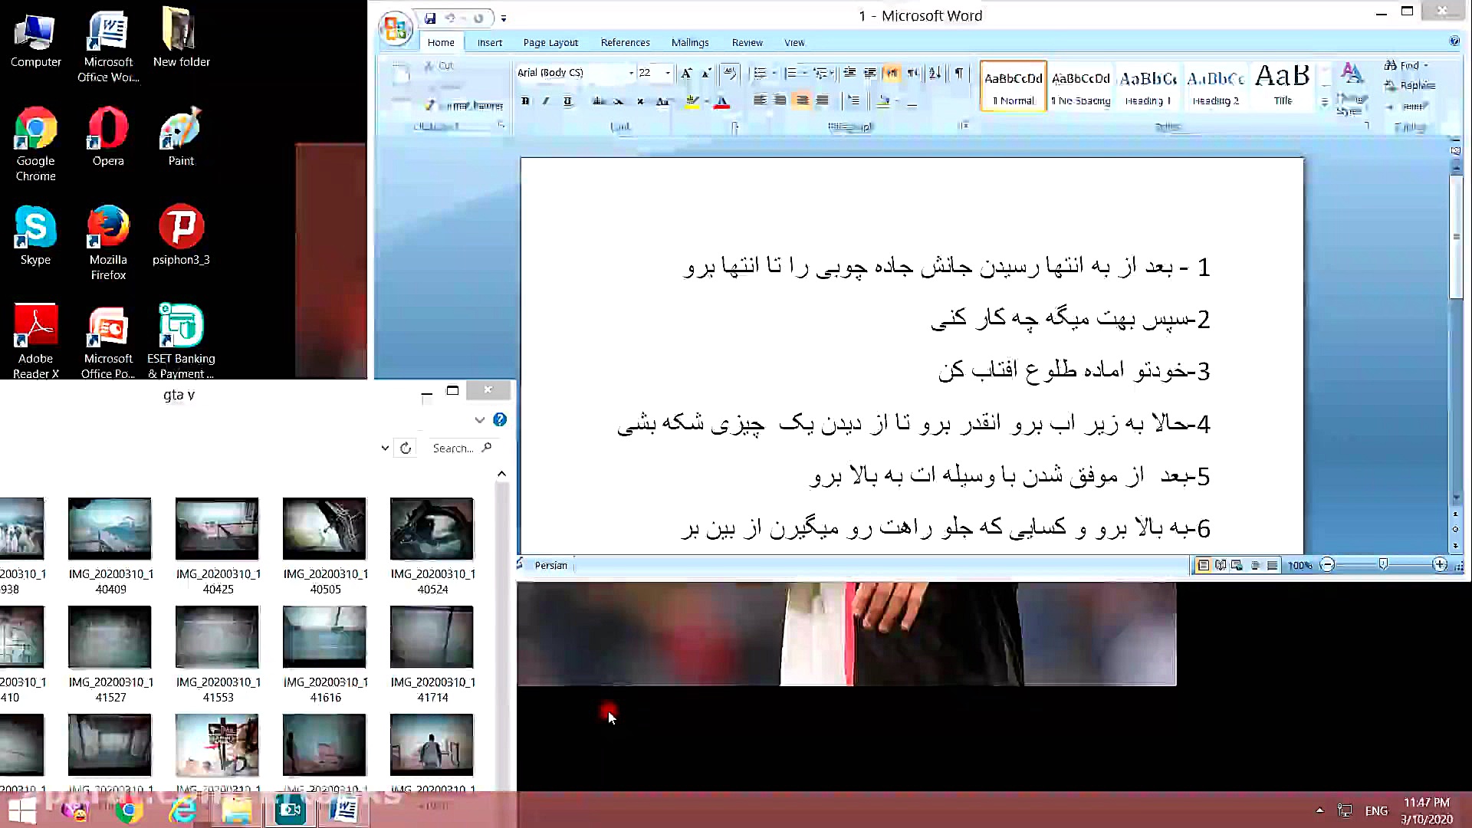Open the font size dropdown

click(x=668, y=73)
